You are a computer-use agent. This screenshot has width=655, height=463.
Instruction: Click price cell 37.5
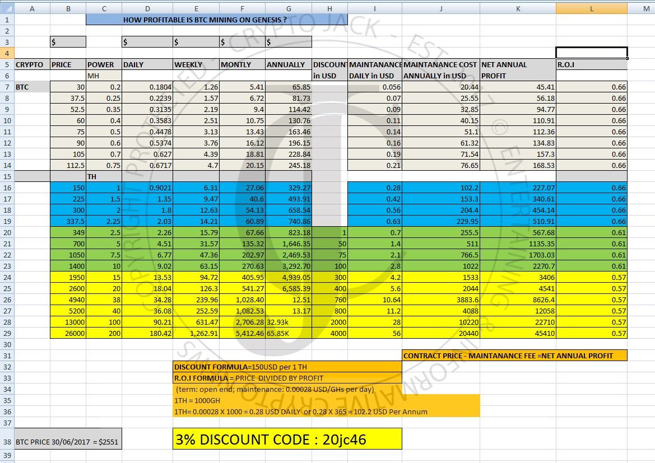tap(68, 98)
